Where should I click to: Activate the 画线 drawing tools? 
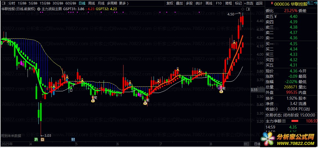coord(209,3)
